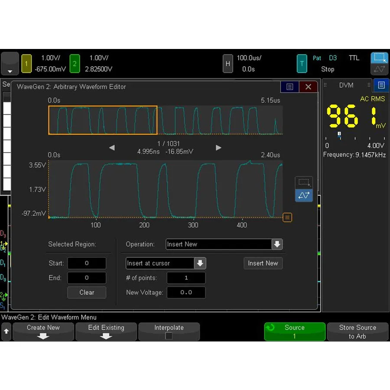Click the orange region selector in waveform overview
Viewport: 390px width, 390px height.
[102, 119]
